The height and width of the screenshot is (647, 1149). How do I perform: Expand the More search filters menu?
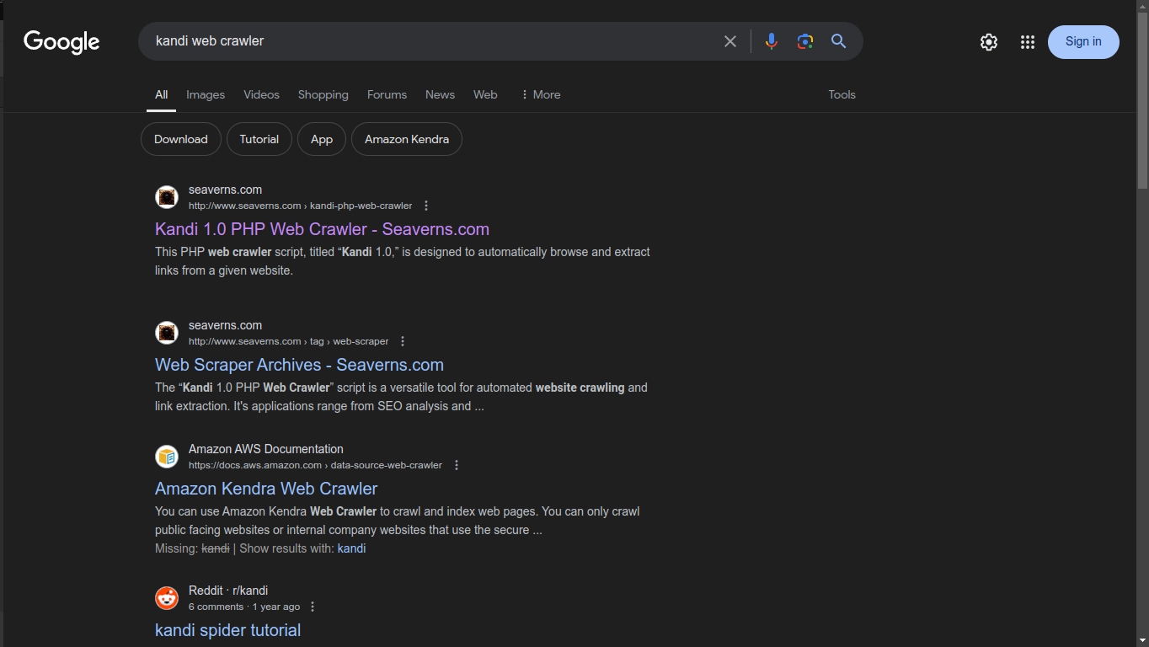click(x=540, y=94)
